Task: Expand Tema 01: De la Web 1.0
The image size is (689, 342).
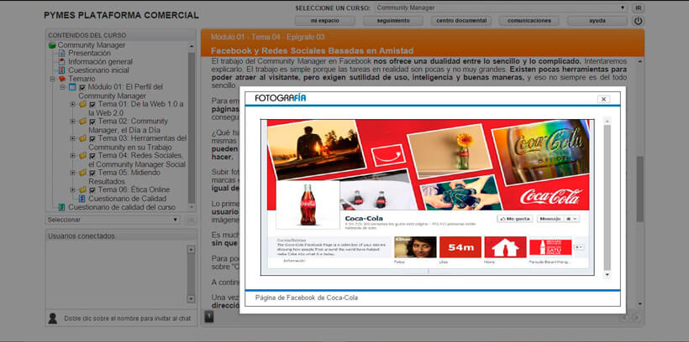Action: tap(72, 104)
